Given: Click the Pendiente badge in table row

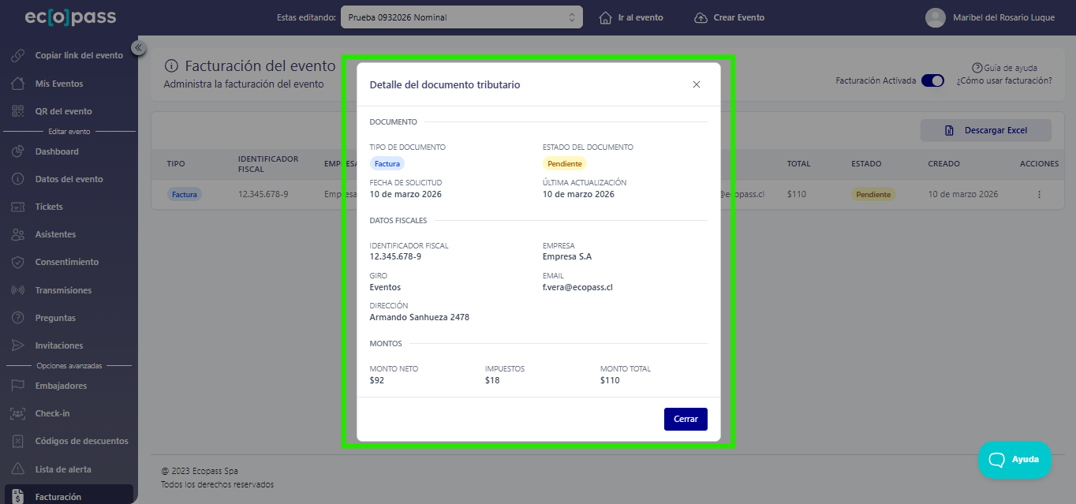Looking at the screenshot, I should [873, 194].
